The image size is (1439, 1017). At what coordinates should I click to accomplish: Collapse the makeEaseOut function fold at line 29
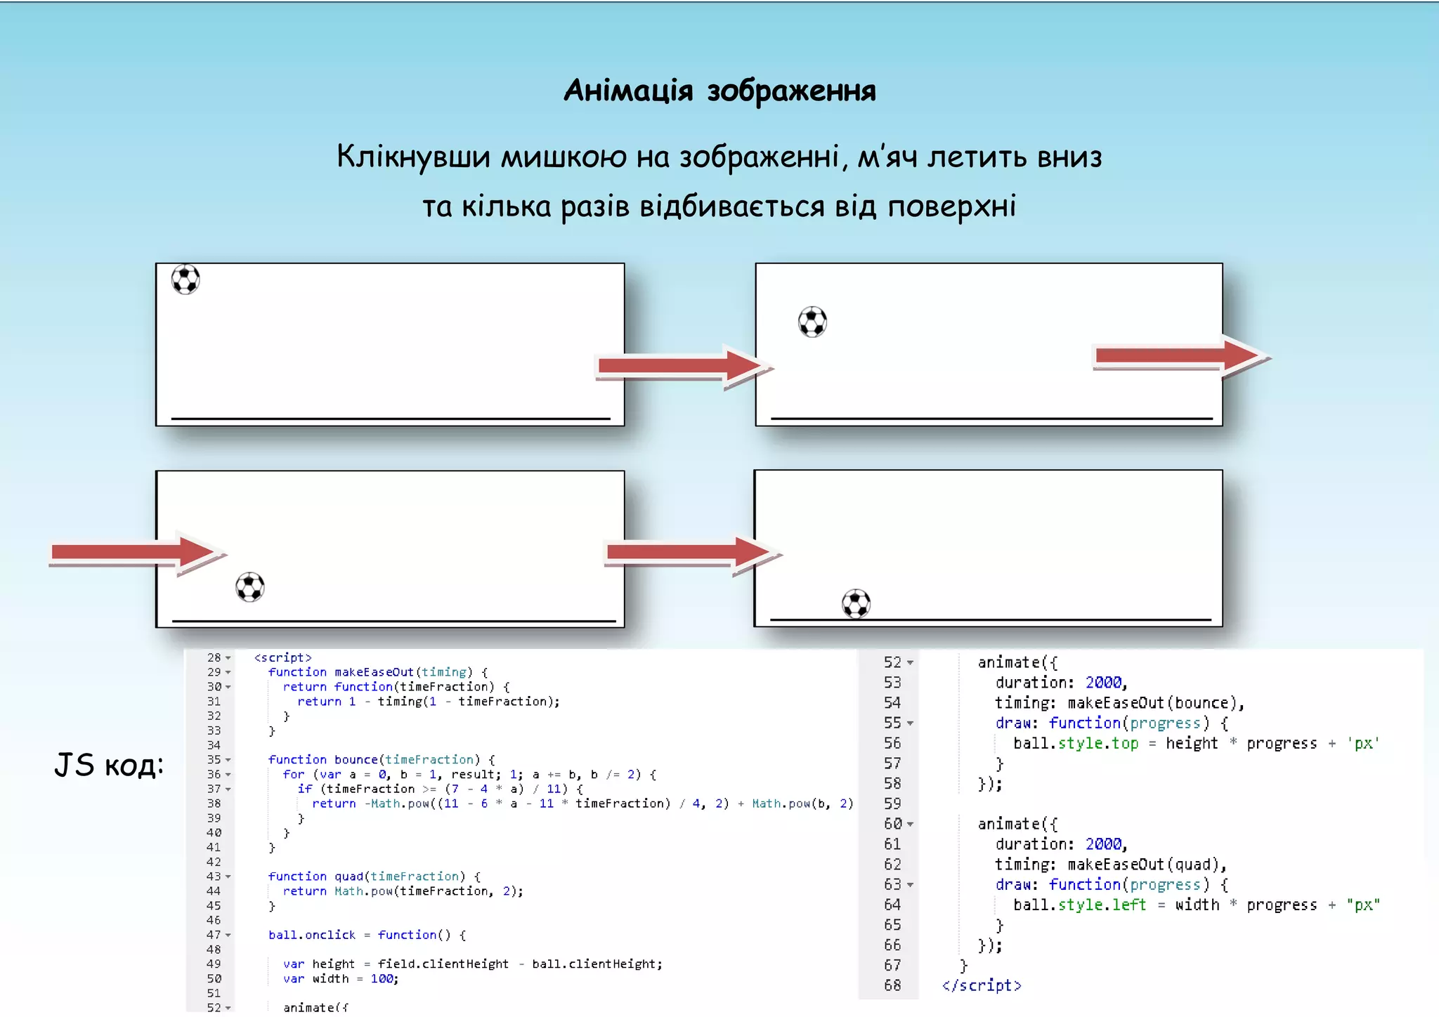228,673
